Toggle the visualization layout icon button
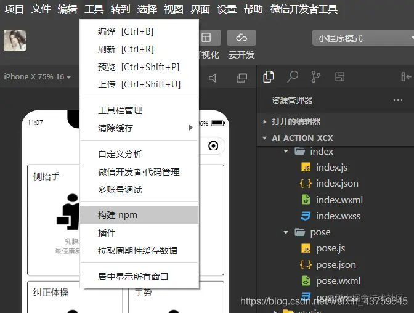 point(209,38)
